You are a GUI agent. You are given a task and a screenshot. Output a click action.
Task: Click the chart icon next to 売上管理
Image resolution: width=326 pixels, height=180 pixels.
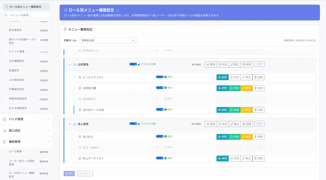coord(75,124)
